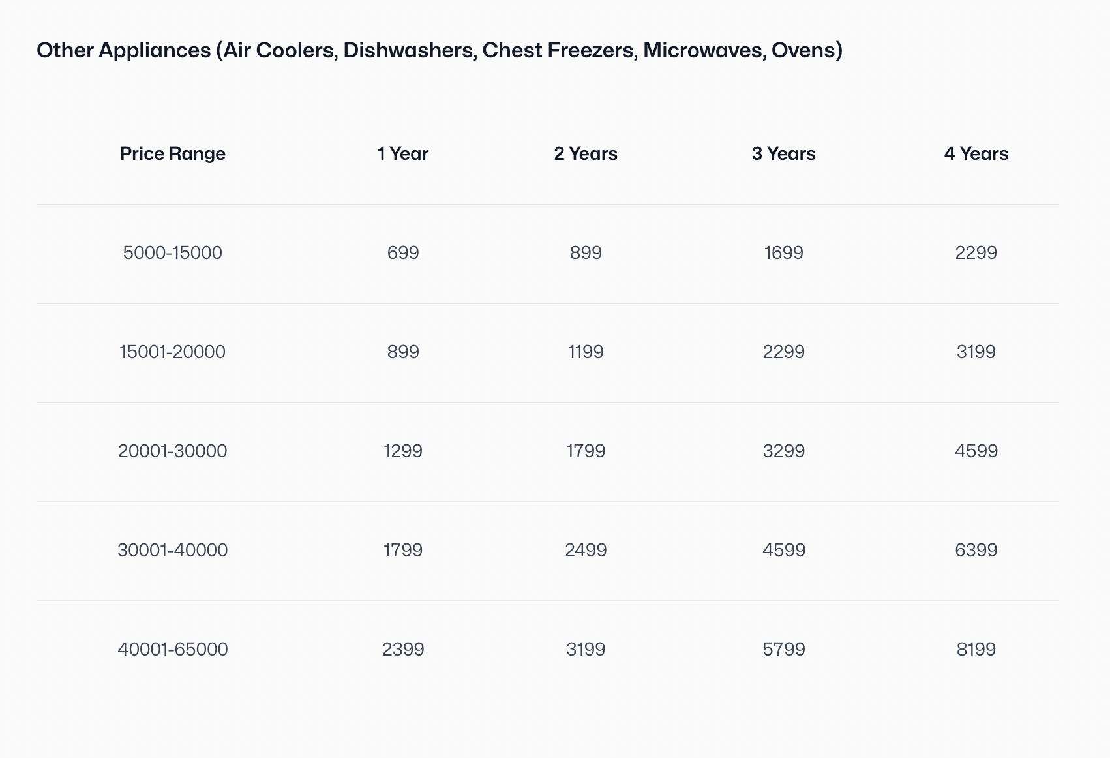
Task: Select the 1 Year column header
Action: (x=402, y=154)
